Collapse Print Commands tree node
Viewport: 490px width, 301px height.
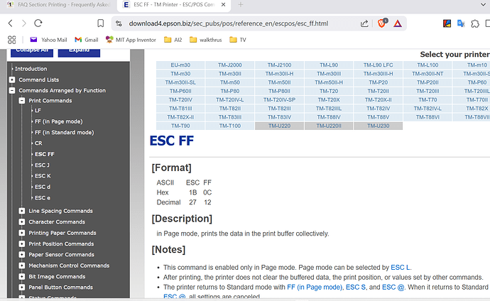[x=22, y=101]
